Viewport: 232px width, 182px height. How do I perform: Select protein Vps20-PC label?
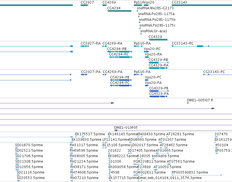click(153, 77)
